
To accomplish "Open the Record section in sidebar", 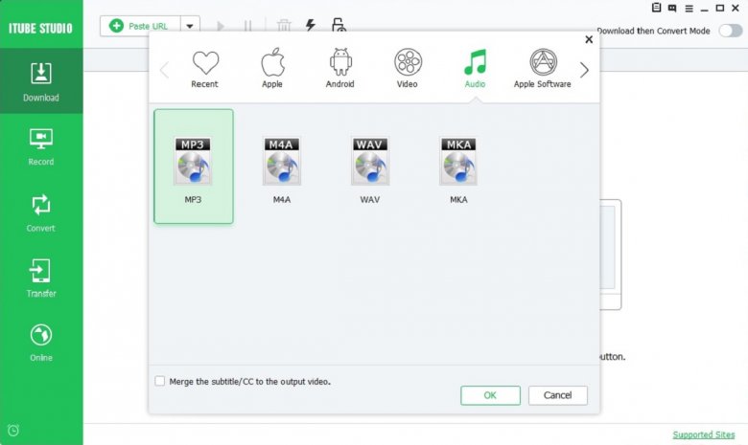I will click(41, 146).
